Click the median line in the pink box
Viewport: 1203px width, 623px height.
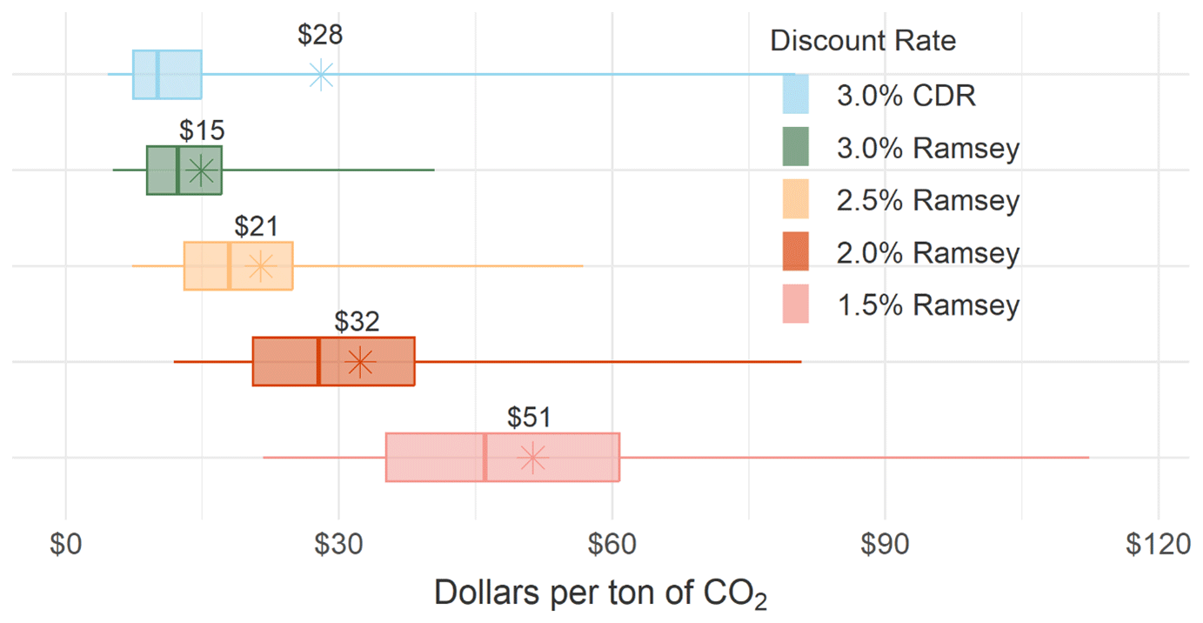485,457
